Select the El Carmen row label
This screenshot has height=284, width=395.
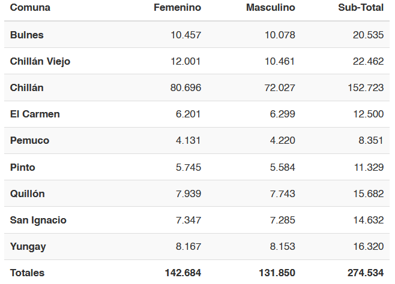coord(35,114)
